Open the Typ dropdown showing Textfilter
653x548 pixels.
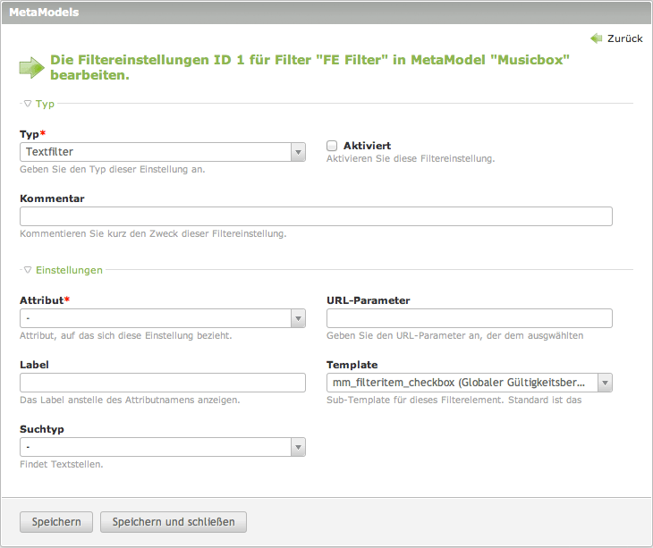[163, 152]
